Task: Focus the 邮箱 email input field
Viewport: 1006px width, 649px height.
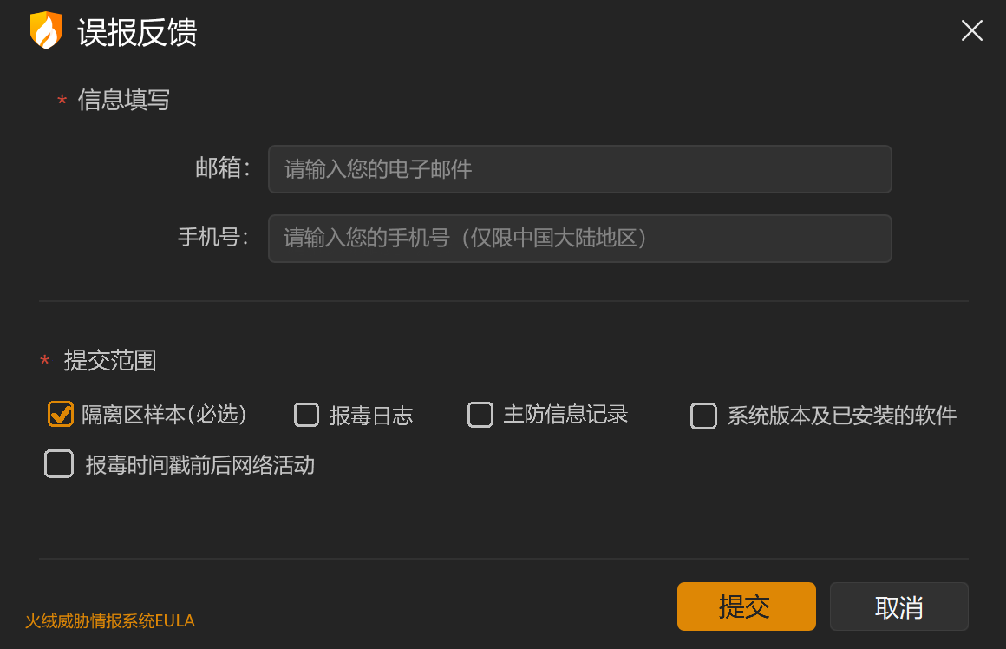Action: 579,169
